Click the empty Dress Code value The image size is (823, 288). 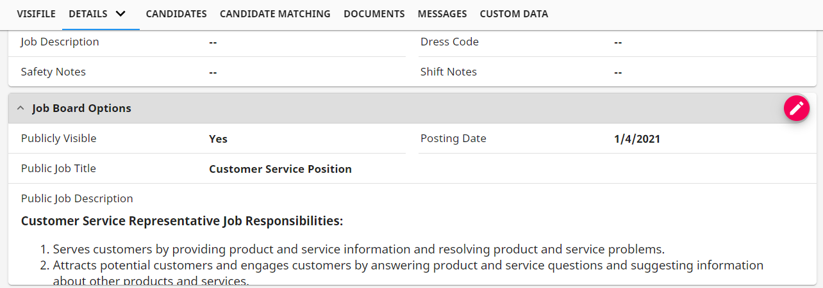tap(618, 42)
